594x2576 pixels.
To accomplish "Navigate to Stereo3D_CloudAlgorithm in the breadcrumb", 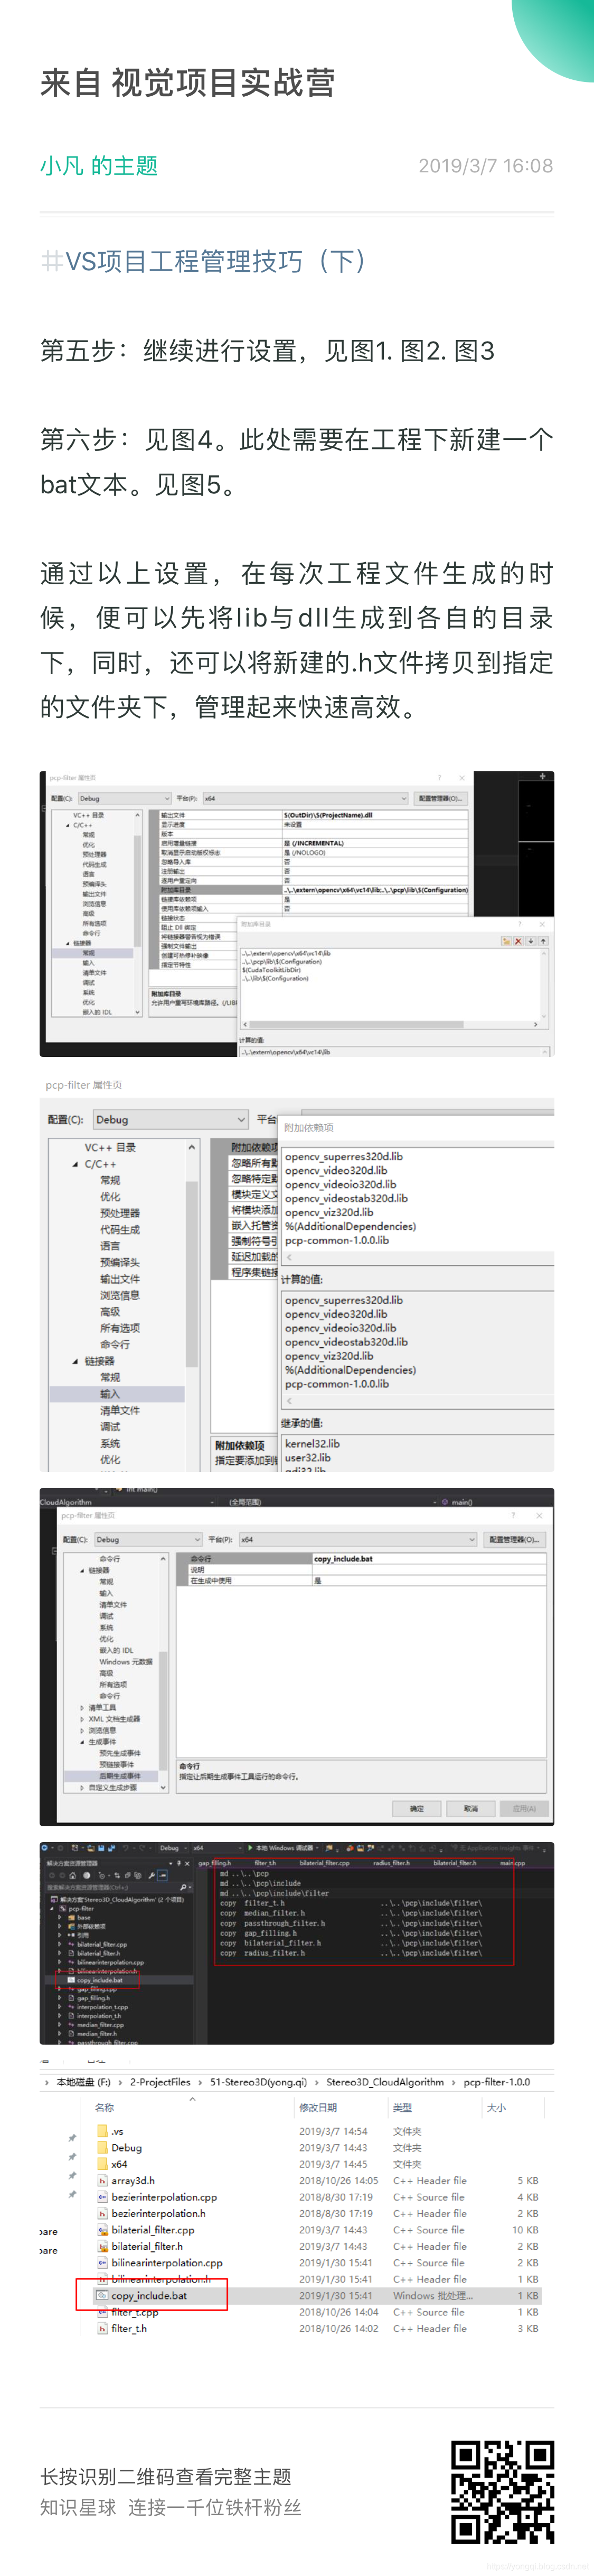I will point(384,2082).
